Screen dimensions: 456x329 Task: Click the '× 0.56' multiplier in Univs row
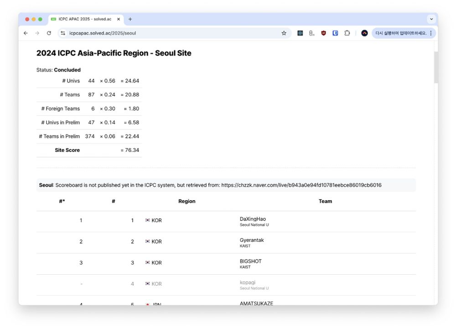[x=108, y=81]
